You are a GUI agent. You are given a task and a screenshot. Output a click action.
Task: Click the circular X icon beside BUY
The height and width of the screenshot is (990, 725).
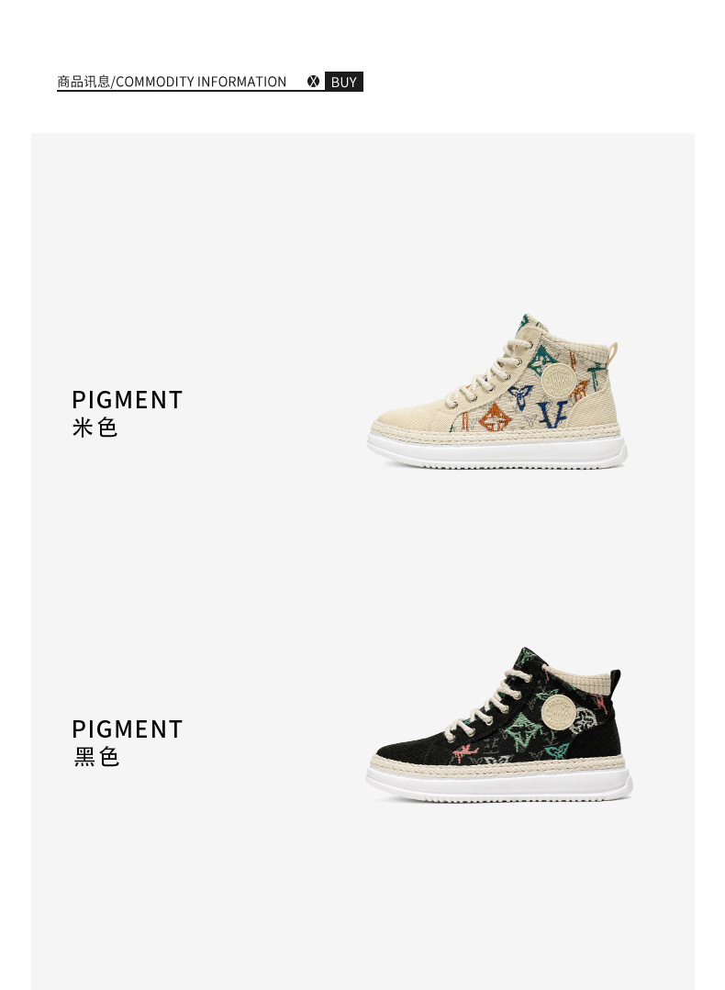click(x=313, y=82)
